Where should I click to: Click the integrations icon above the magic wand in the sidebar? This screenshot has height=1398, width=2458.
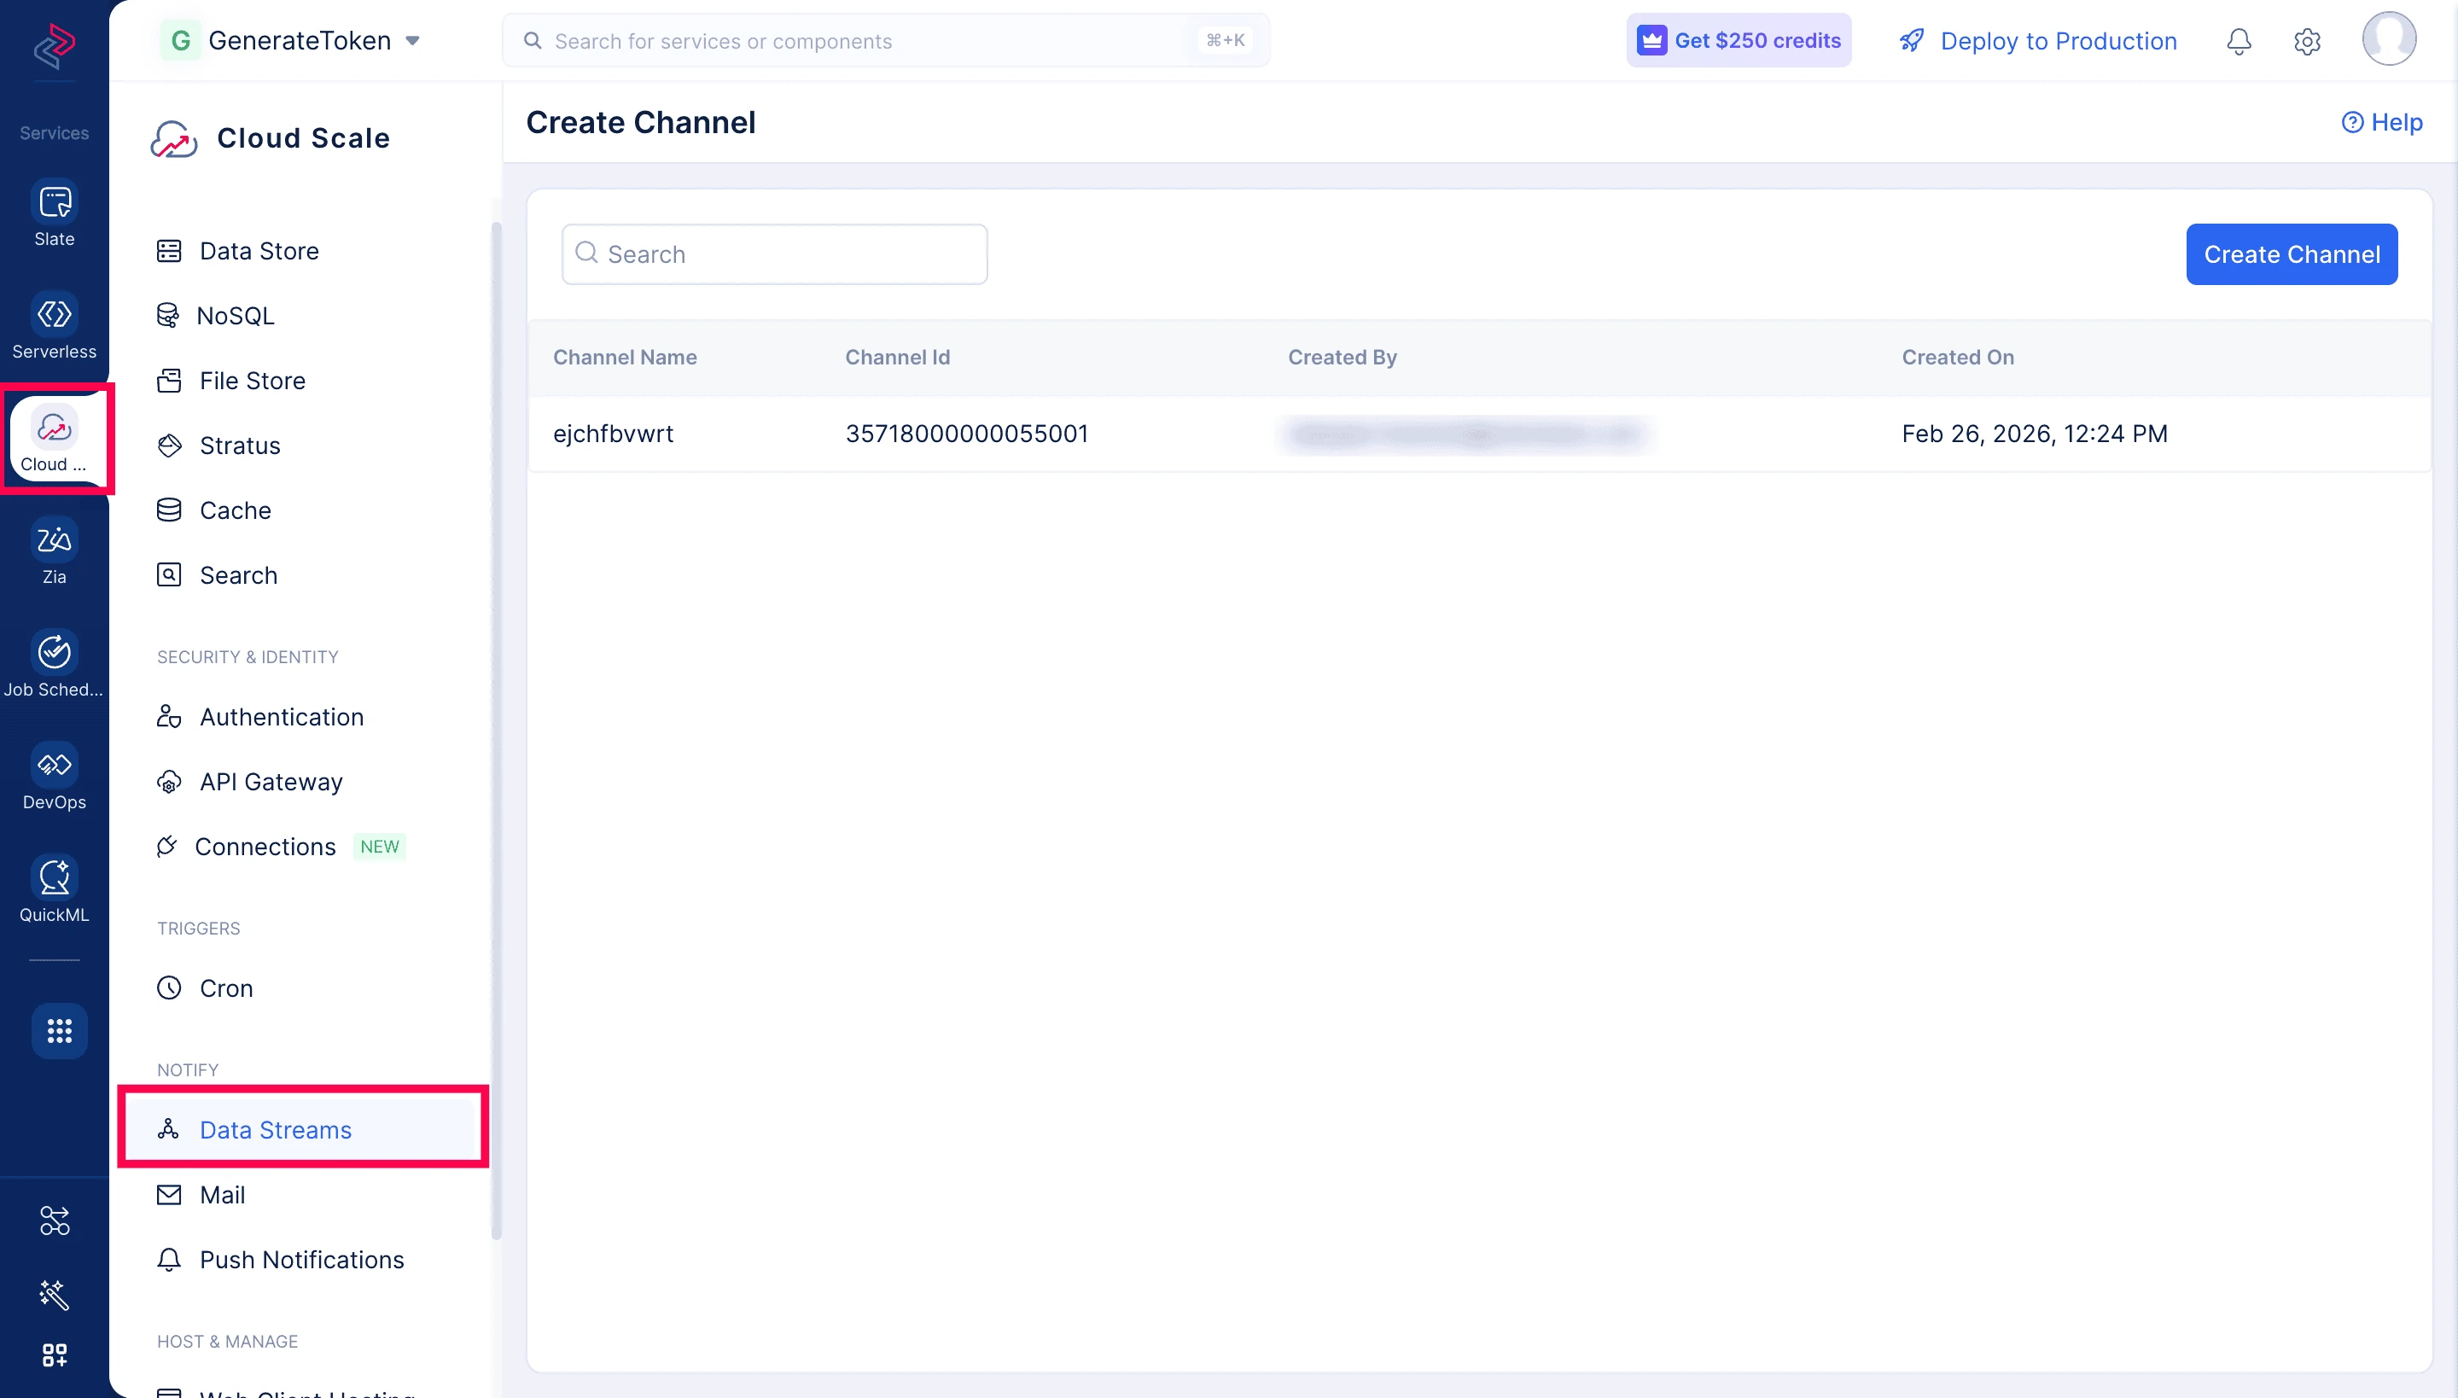[x=54, y=1220]
